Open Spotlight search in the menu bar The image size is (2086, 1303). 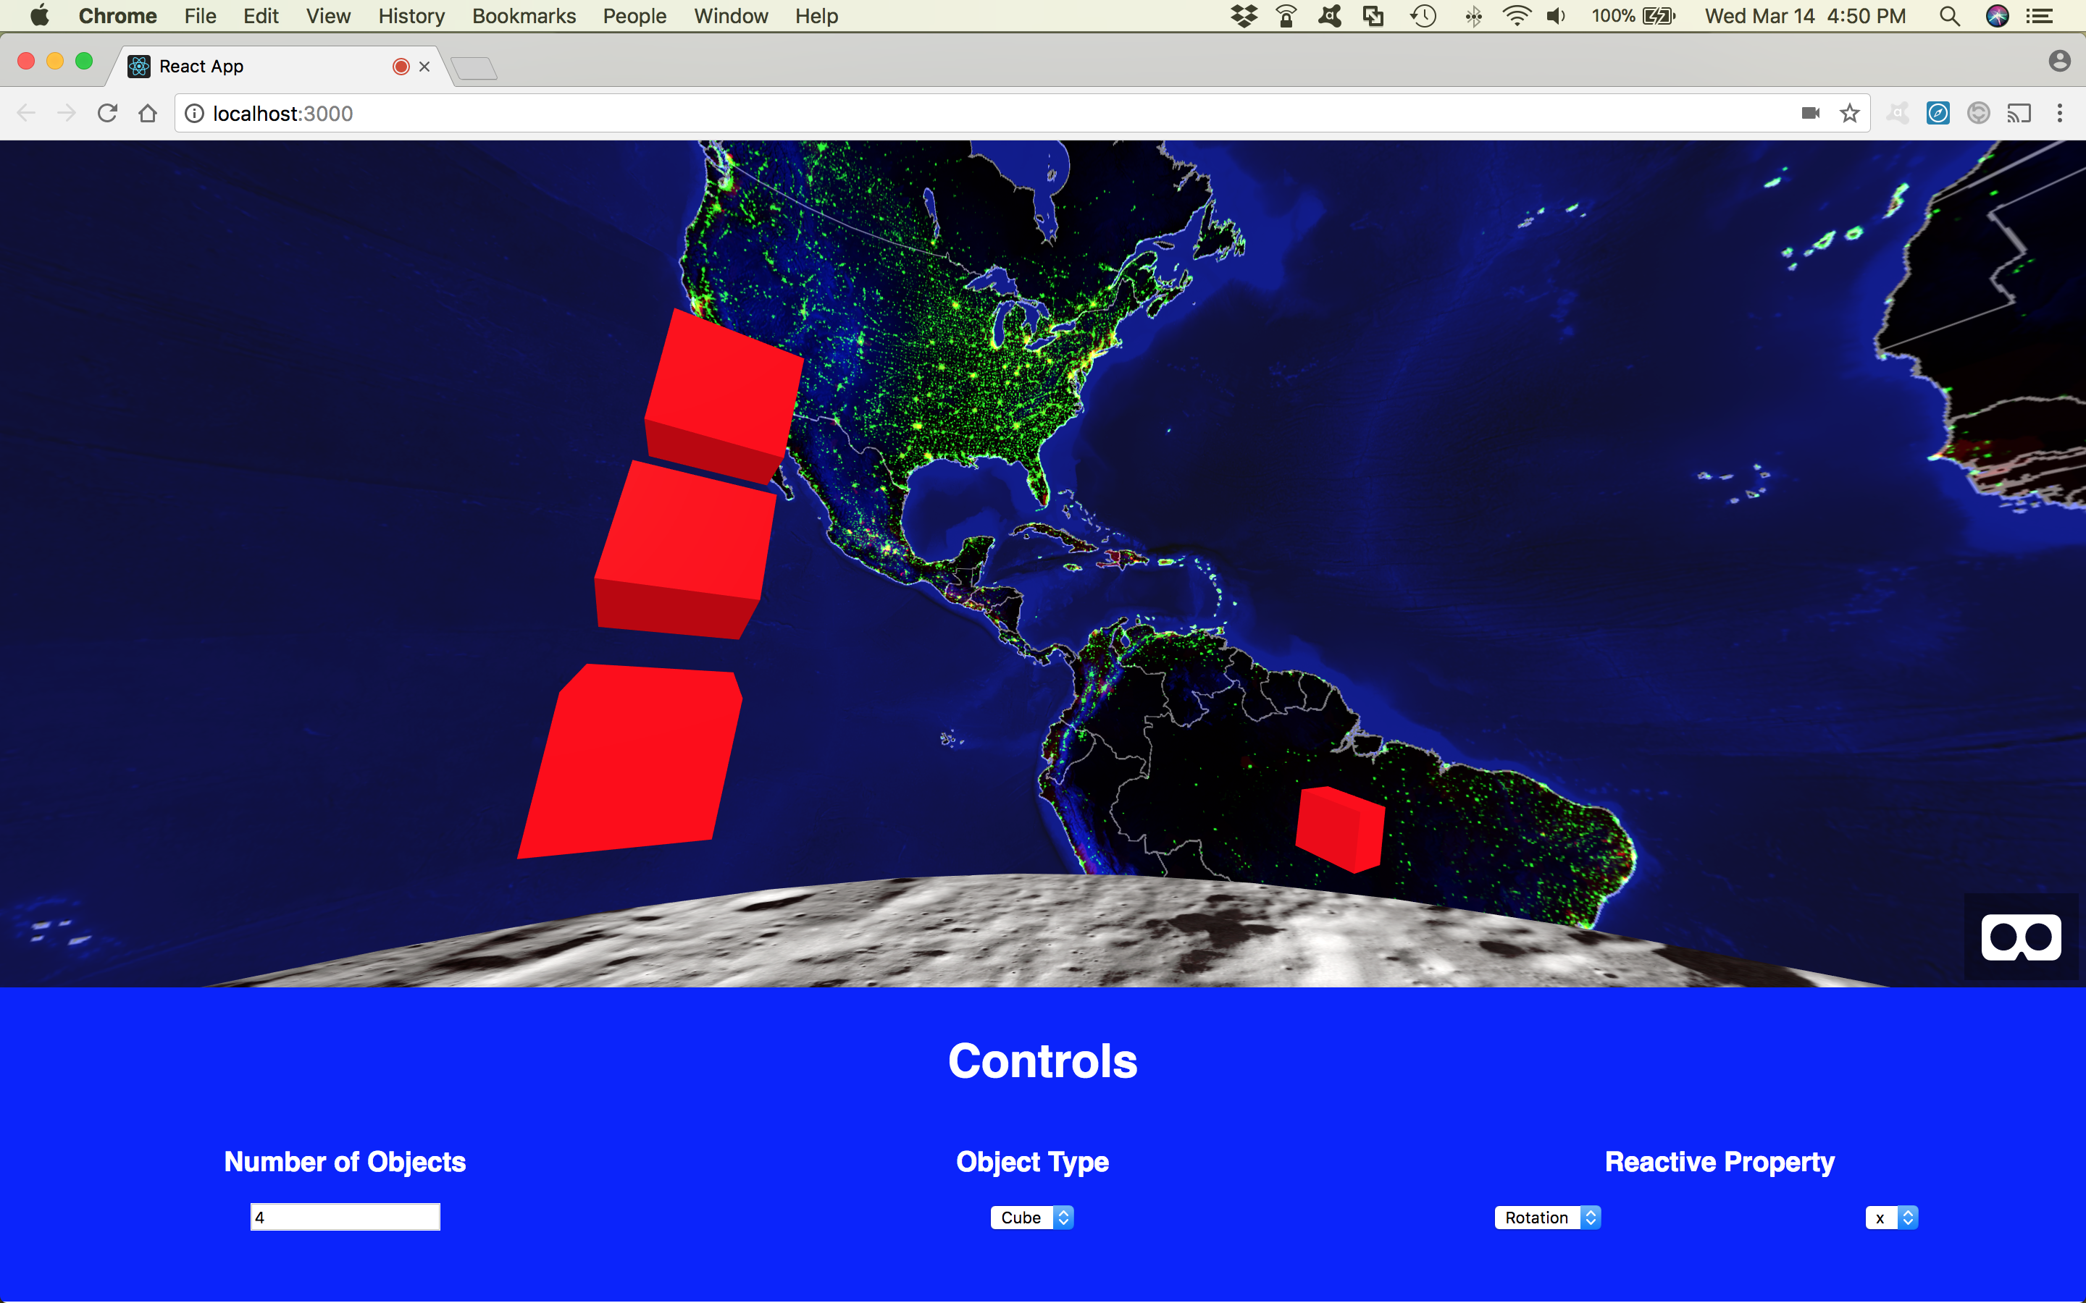pyautogui.click(x=1949, y=15)
